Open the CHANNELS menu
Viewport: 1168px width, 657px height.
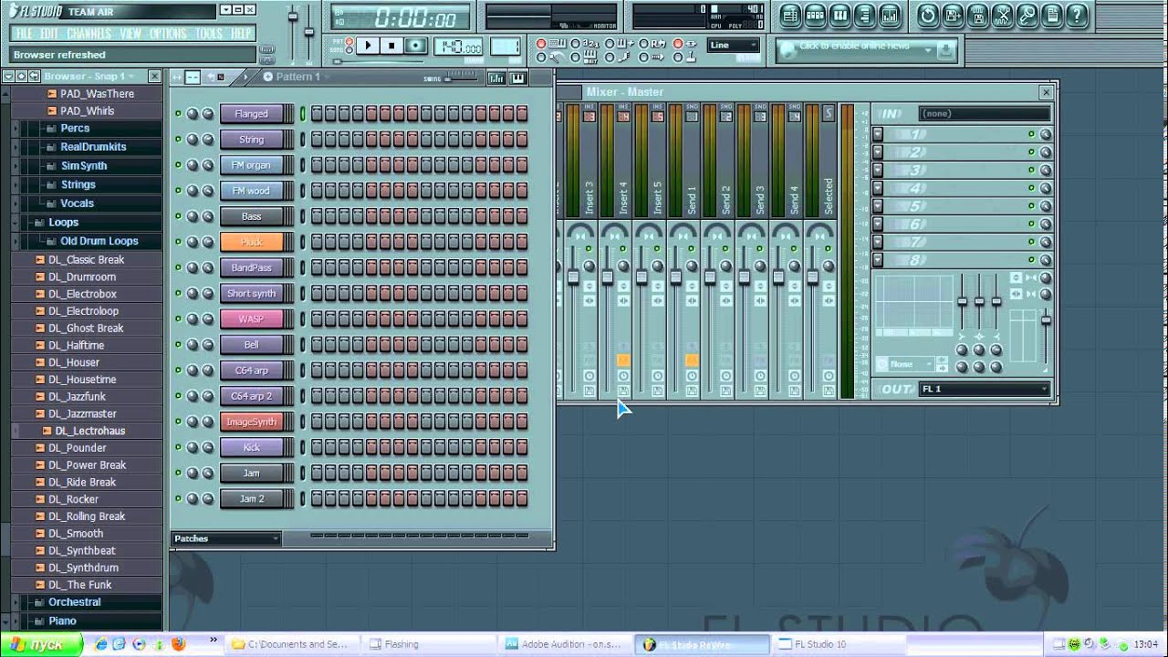pyautogui.click(x=89, y=34)
